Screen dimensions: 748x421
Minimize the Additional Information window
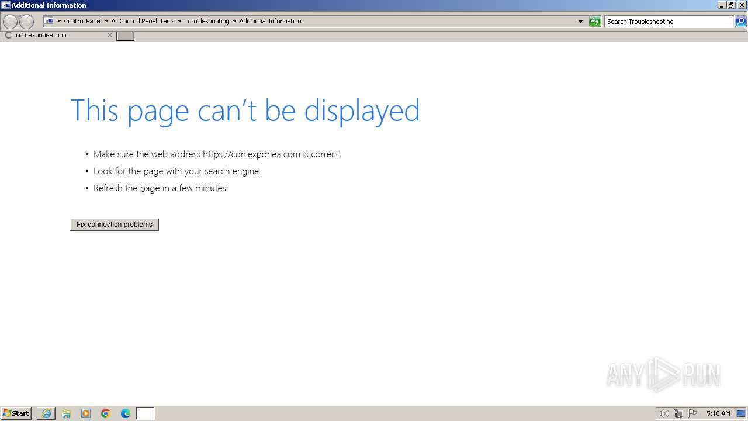[722, 5]
